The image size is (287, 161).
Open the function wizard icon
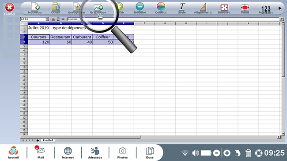pos(53,19)
